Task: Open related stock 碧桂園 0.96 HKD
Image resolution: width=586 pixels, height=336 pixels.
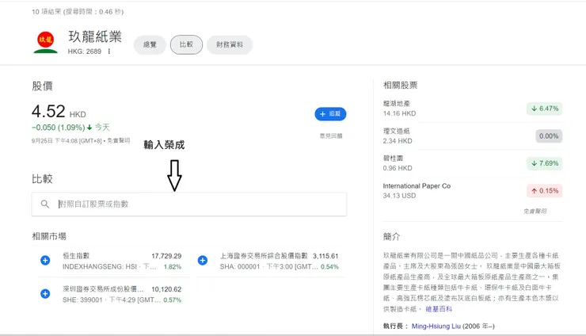Action: click(x=473, y=163)
